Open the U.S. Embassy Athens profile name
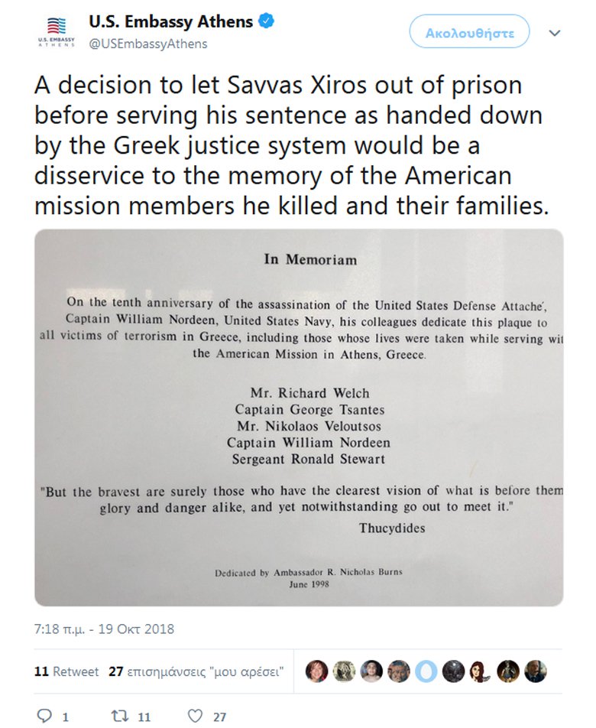 click(170, 22)
